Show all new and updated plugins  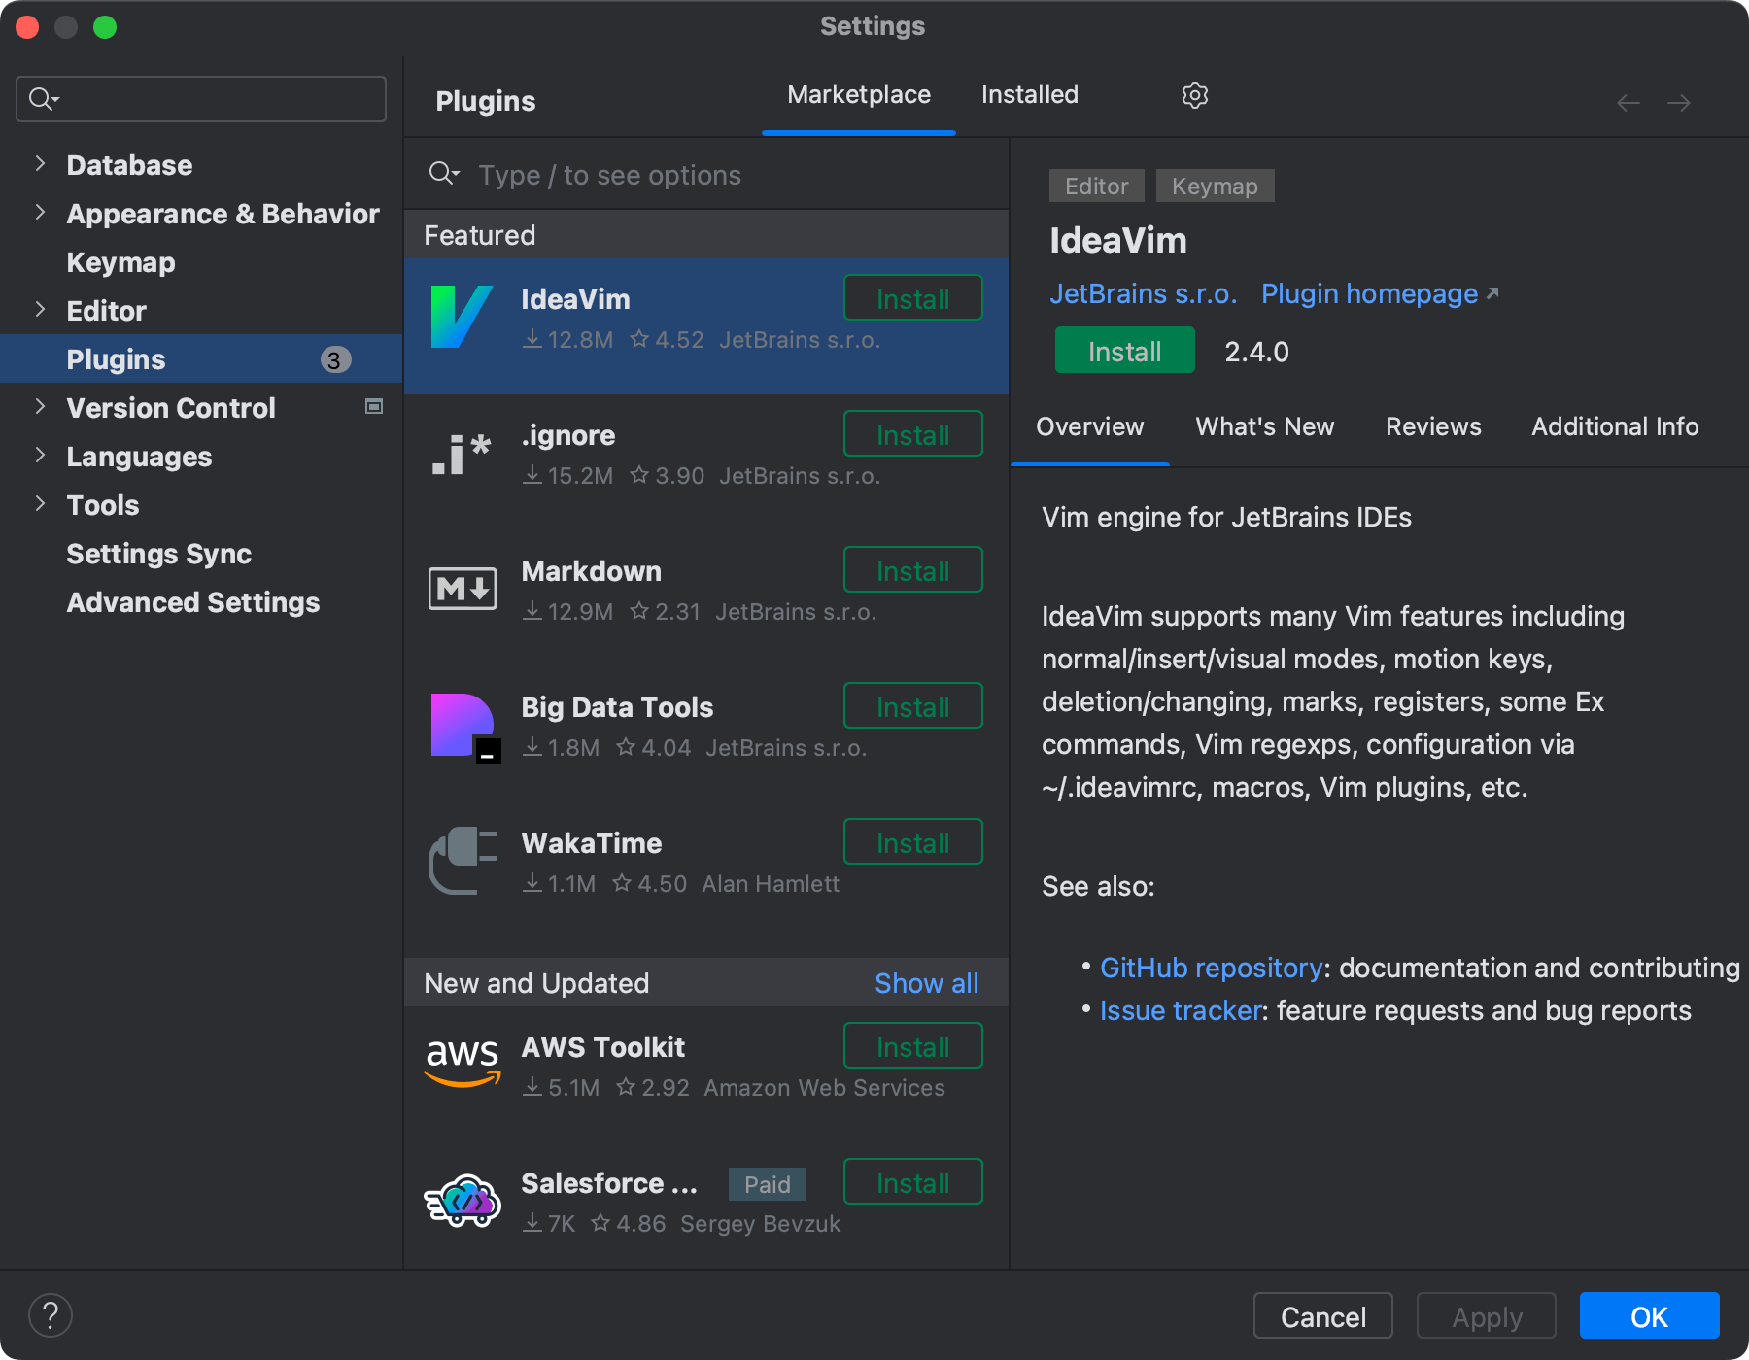tap(926, 982)
